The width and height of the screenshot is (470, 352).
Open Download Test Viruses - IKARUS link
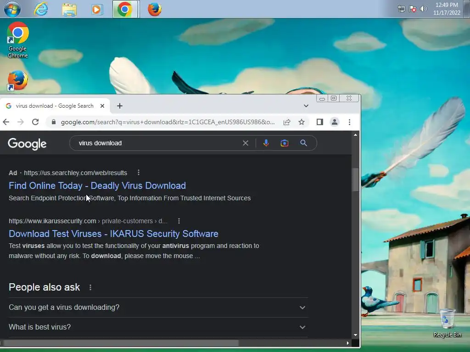(113, 233)
